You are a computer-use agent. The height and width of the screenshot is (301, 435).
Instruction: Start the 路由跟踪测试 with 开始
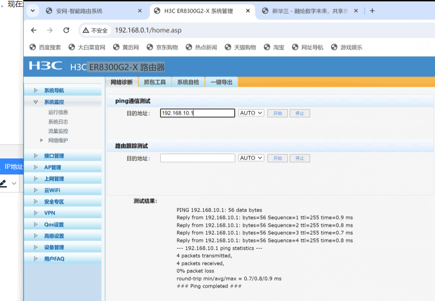tap(277, 158)
